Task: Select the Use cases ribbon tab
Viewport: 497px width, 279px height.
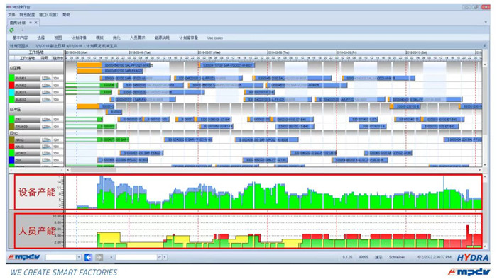Action: (x=215, y=38)
